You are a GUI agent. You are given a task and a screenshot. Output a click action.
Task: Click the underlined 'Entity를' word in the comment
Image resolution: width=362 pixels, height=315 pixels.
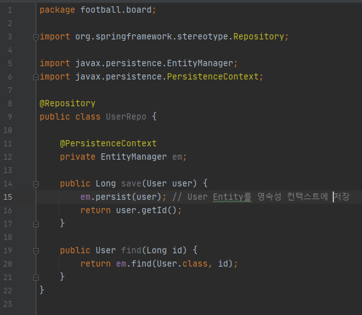(232, 197)
